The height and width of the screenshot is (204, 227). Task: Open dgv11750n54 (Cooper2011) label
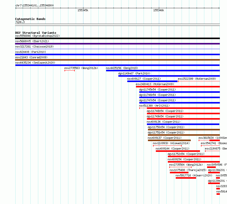click(x=166, y=127)
